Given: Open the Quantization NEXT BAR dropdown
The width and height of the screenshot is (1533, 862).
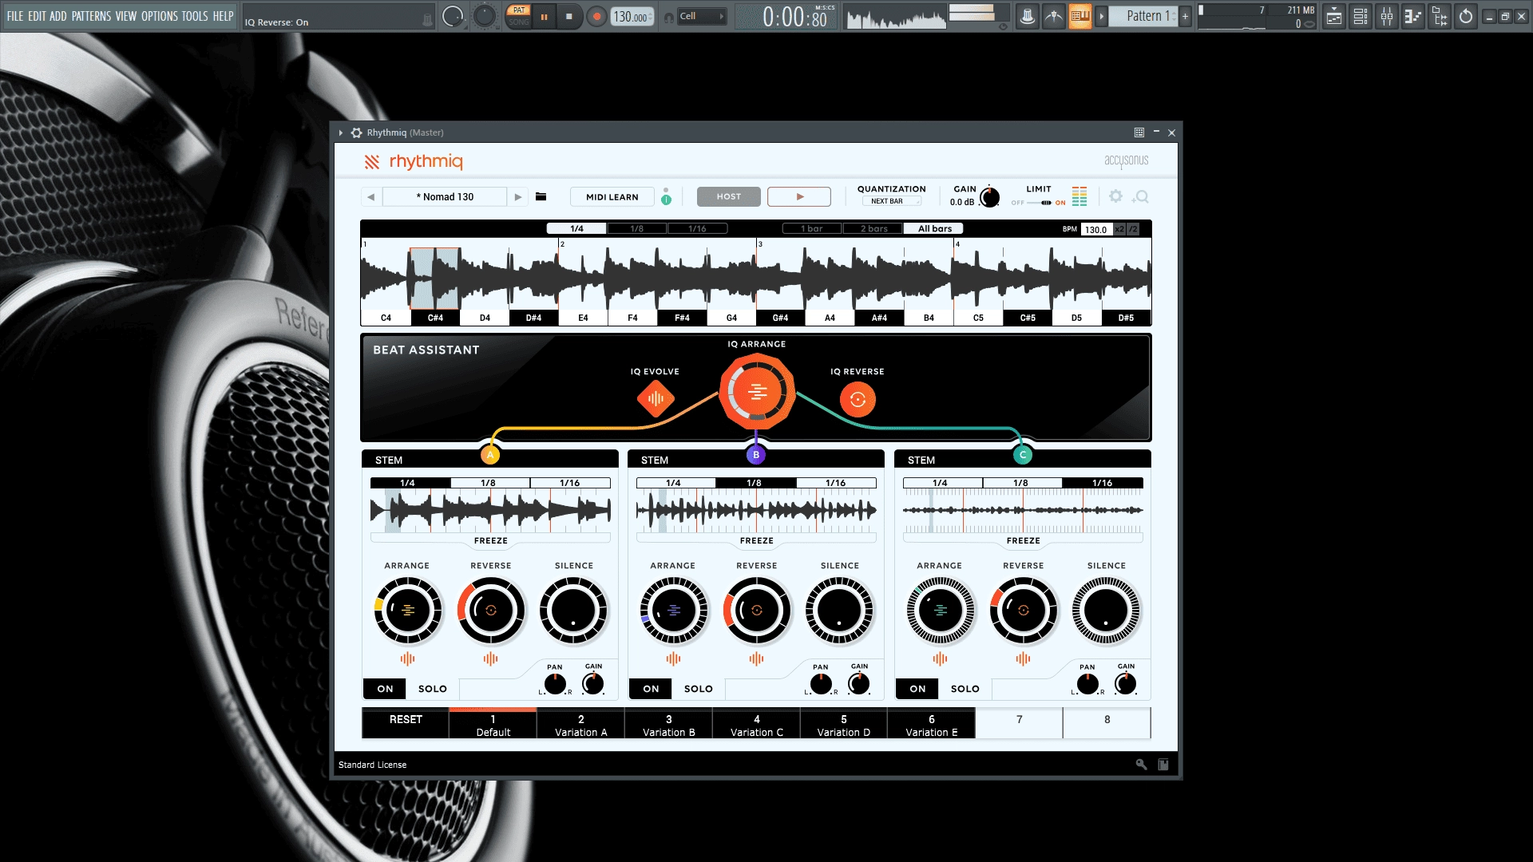Looking at the screenshot, I should (x=892, y=201).
